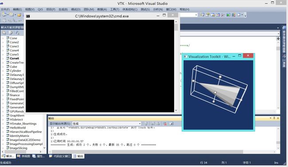Click the third Output panel toolbar icon
This screenshot has width=288, height=167.
tap(158, 124)
